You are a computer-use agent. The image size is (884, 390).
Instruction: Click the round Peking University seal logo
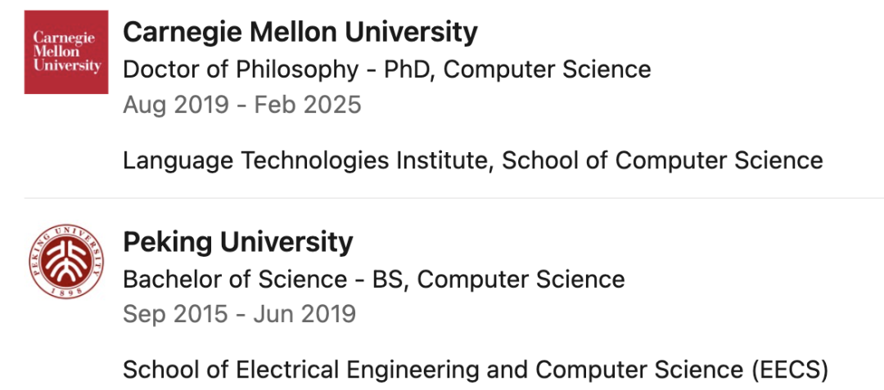[66, 261]
